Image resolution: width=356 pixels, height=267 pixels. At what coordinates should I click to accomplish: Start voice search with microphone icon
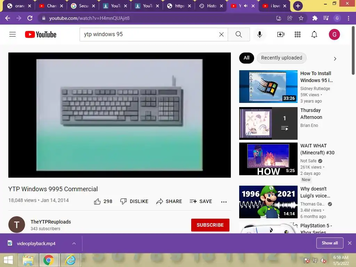(x=259, y=34)
